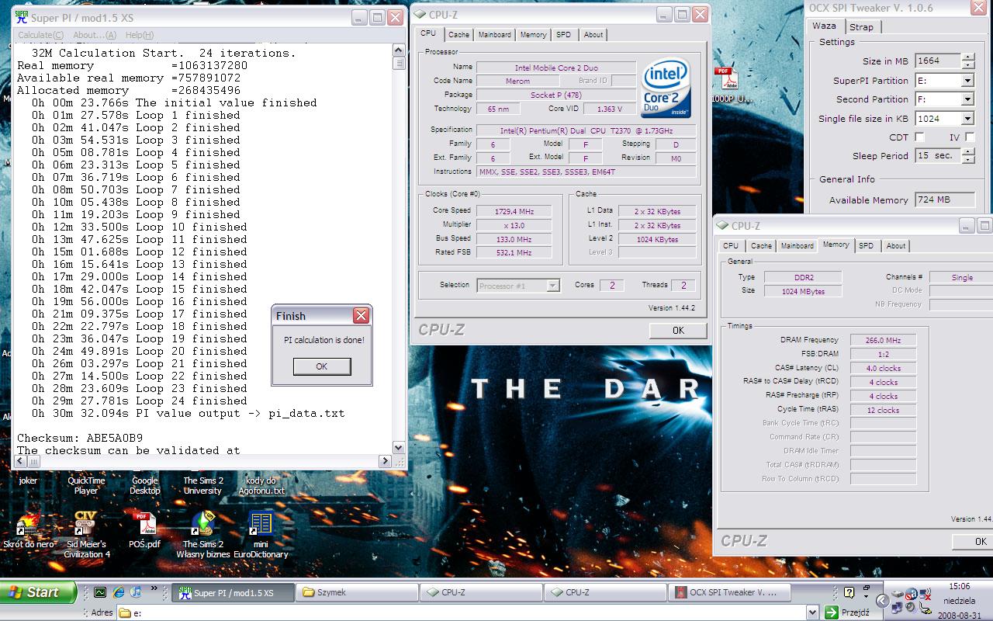Click the taskbar address field showing e:
993x621 pixels.
pyautogui.click(x=469, y=612)
